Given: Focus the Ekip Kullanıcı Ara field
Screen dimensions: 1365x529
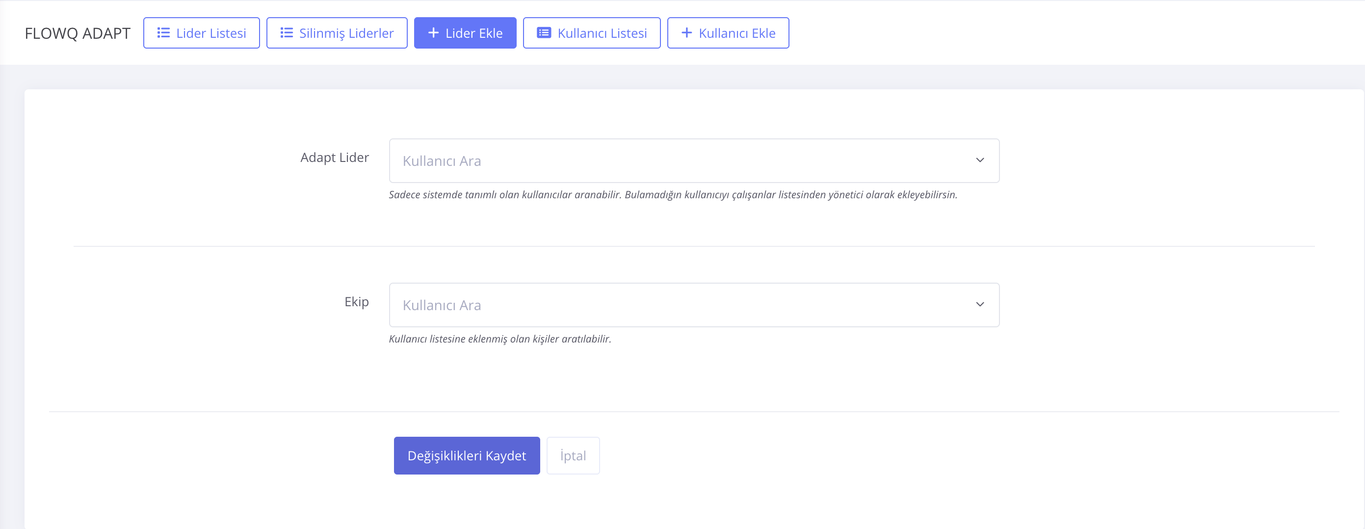Looking at the screenshot, I should point(678,305).
